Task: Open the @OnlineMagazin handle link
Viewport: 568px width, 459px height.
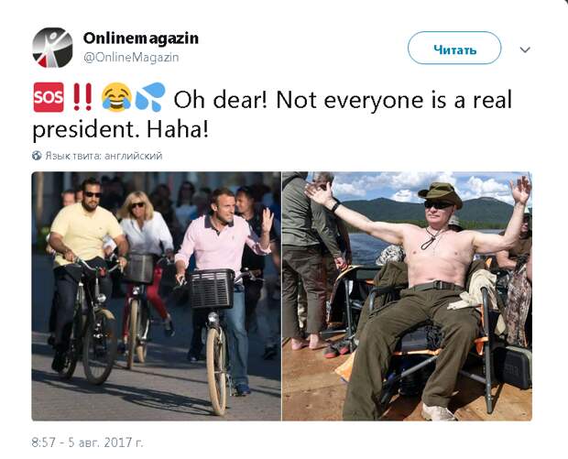Action: (131, 57)
